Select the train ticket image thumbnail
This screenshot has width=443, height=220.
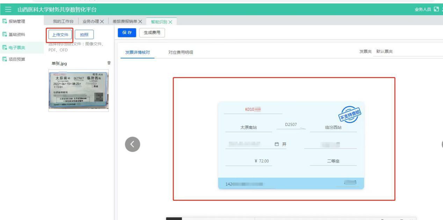click(x=78, y=90)
